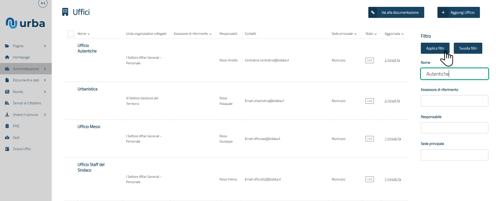Open the Documenti e dati menu
The width and height of the screenshot is (496, 201).
pos(26,80)
